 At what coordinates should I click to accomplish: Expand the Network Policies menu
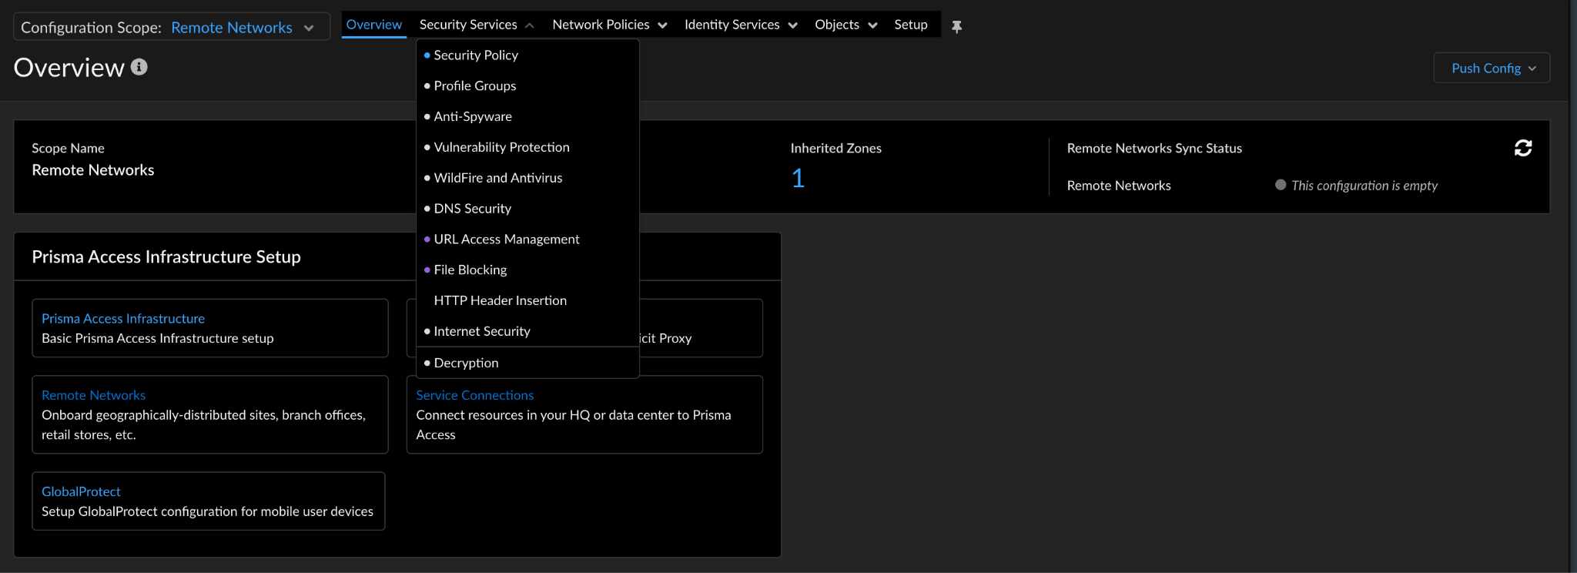point(609,25)
